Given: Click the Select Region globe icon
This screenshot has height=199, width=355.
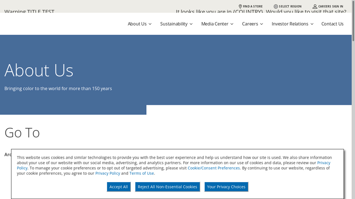Looking at the screenshot, I should coord(276,6).
